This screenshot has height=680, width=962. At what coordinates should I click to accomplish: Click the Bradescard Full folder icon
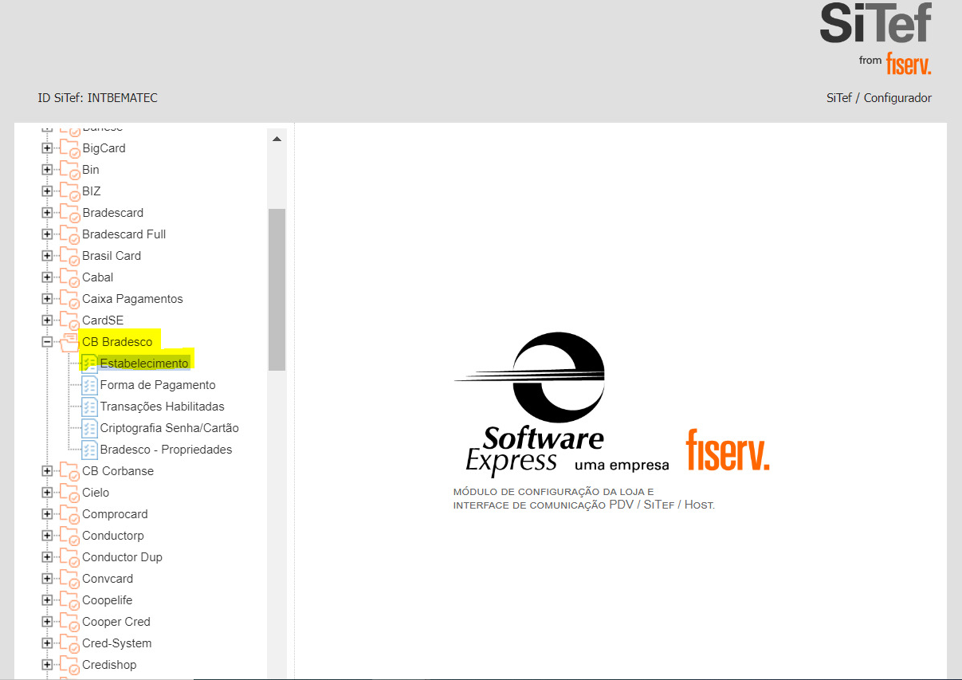click(69, 234)
